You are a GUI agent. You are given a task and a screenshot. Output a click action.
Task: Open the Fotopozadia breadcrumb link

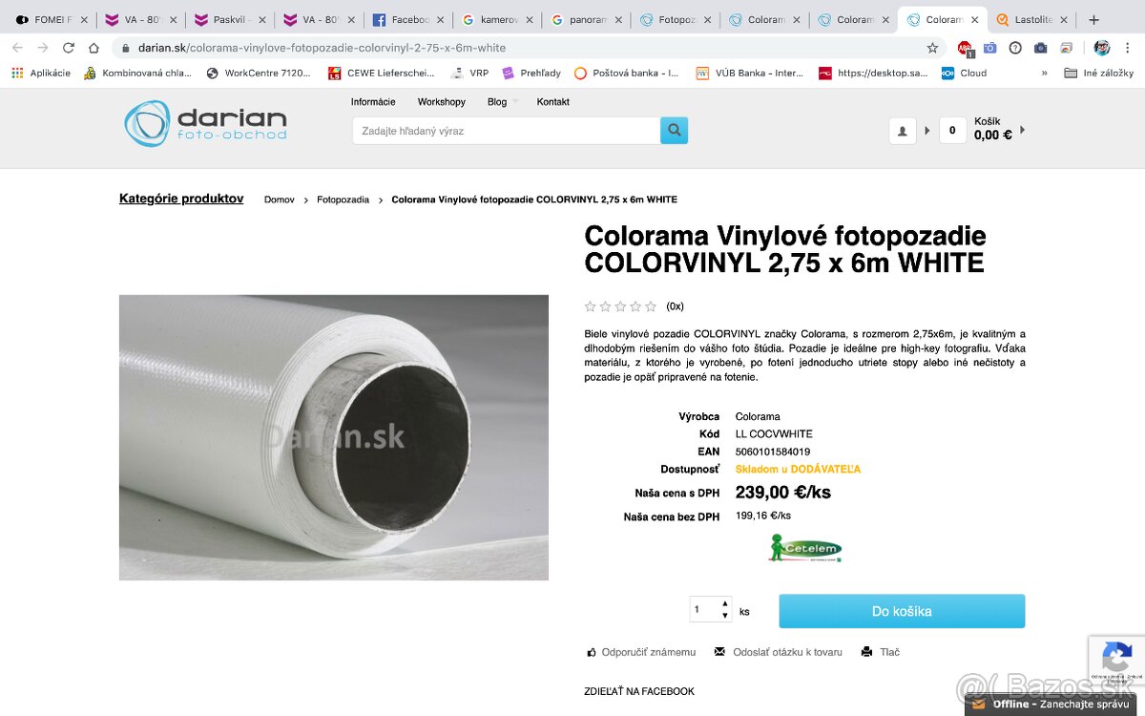pos(343,200)
